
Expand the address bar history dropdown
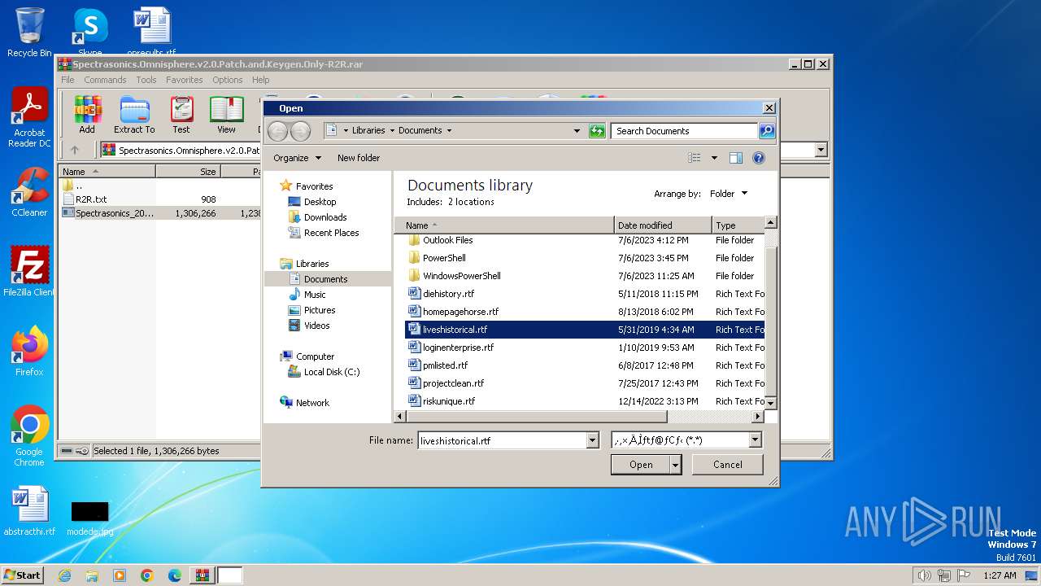tap(577, 130)
